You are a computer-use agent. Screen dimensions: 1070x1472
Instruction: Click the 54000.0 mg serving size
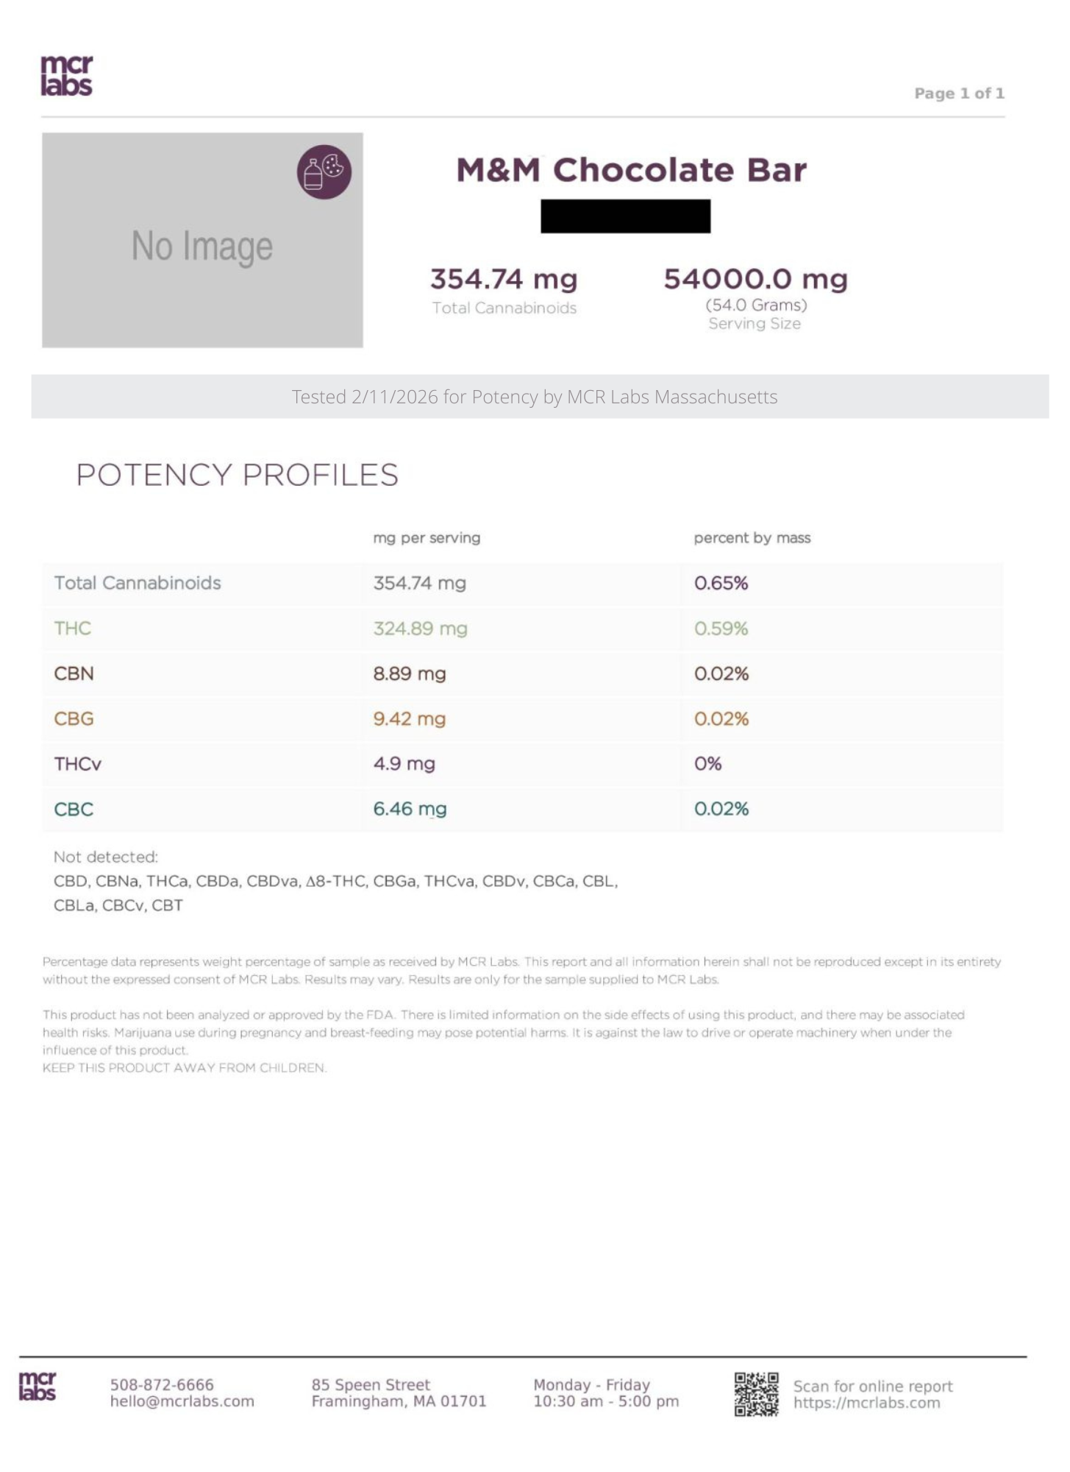[x=755, y=280]
